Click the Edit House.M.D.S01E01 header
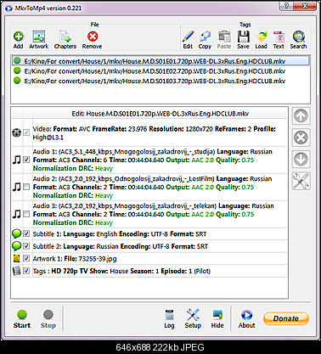The width and height of the screenshot is (321, 354). coord(160,114)
